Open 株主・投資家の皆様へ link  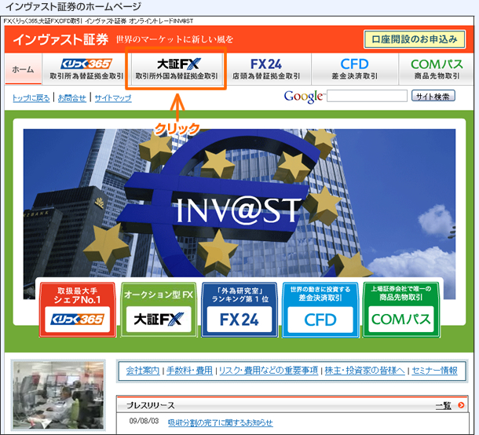[x=365, y=371]
